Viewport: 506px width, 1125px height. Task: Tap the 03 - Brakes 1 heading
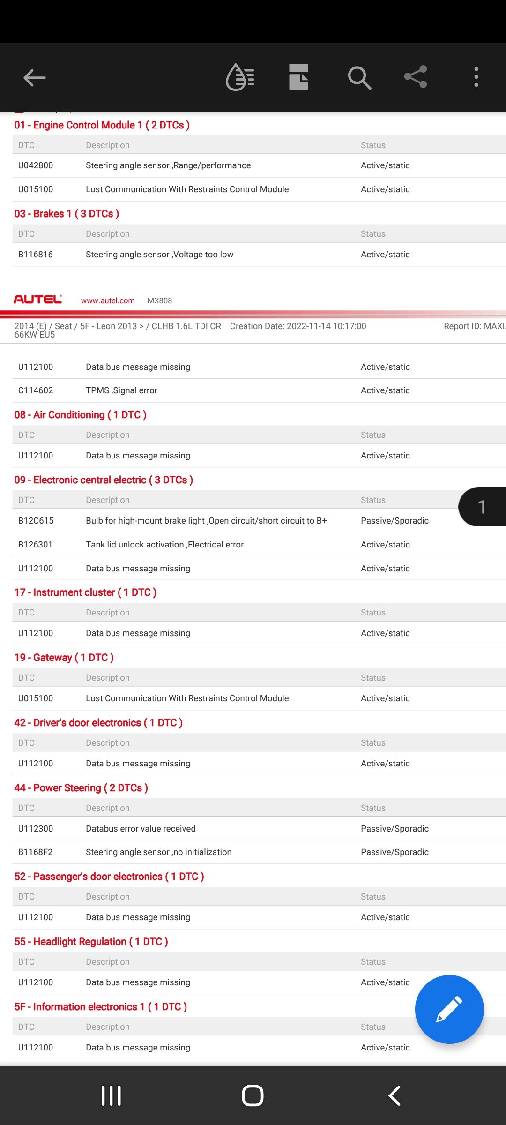pyautogui.click(x=67, y=214)
